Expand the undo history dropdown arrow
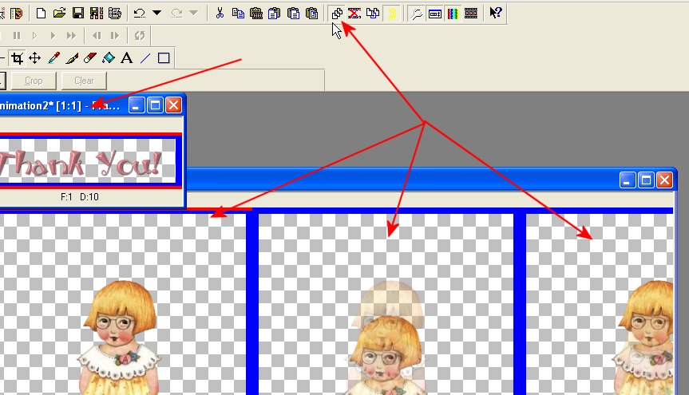Screen dimensions: 689x395 coord(156,14)
